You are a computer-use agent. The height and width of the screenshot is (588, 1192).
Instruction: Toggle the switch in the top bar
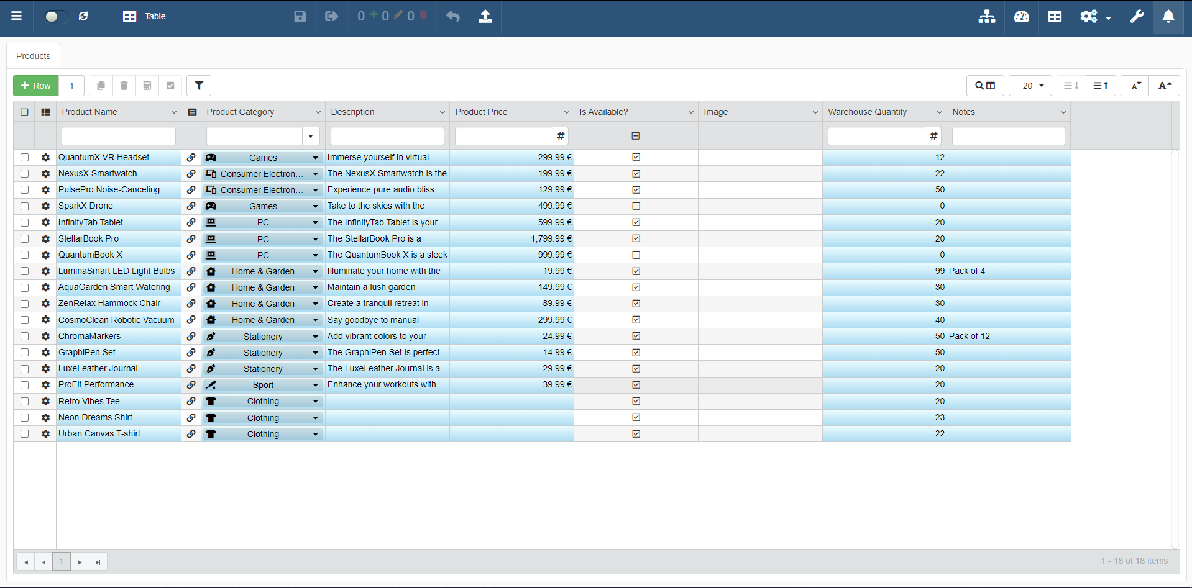pos(55,17)
